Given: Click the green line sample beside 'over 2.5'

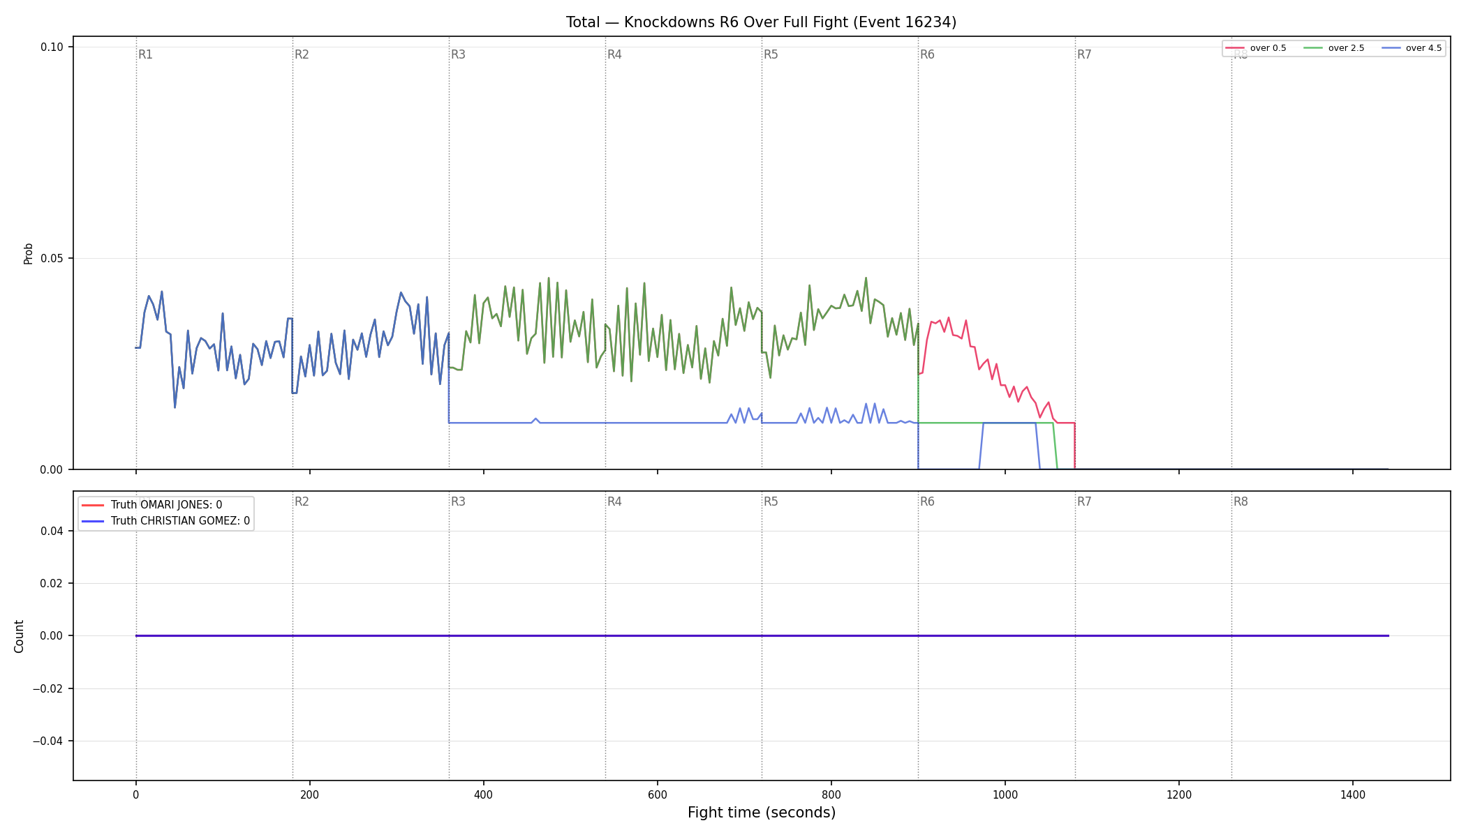Looking at the screenshot, I should (1313, 48).
